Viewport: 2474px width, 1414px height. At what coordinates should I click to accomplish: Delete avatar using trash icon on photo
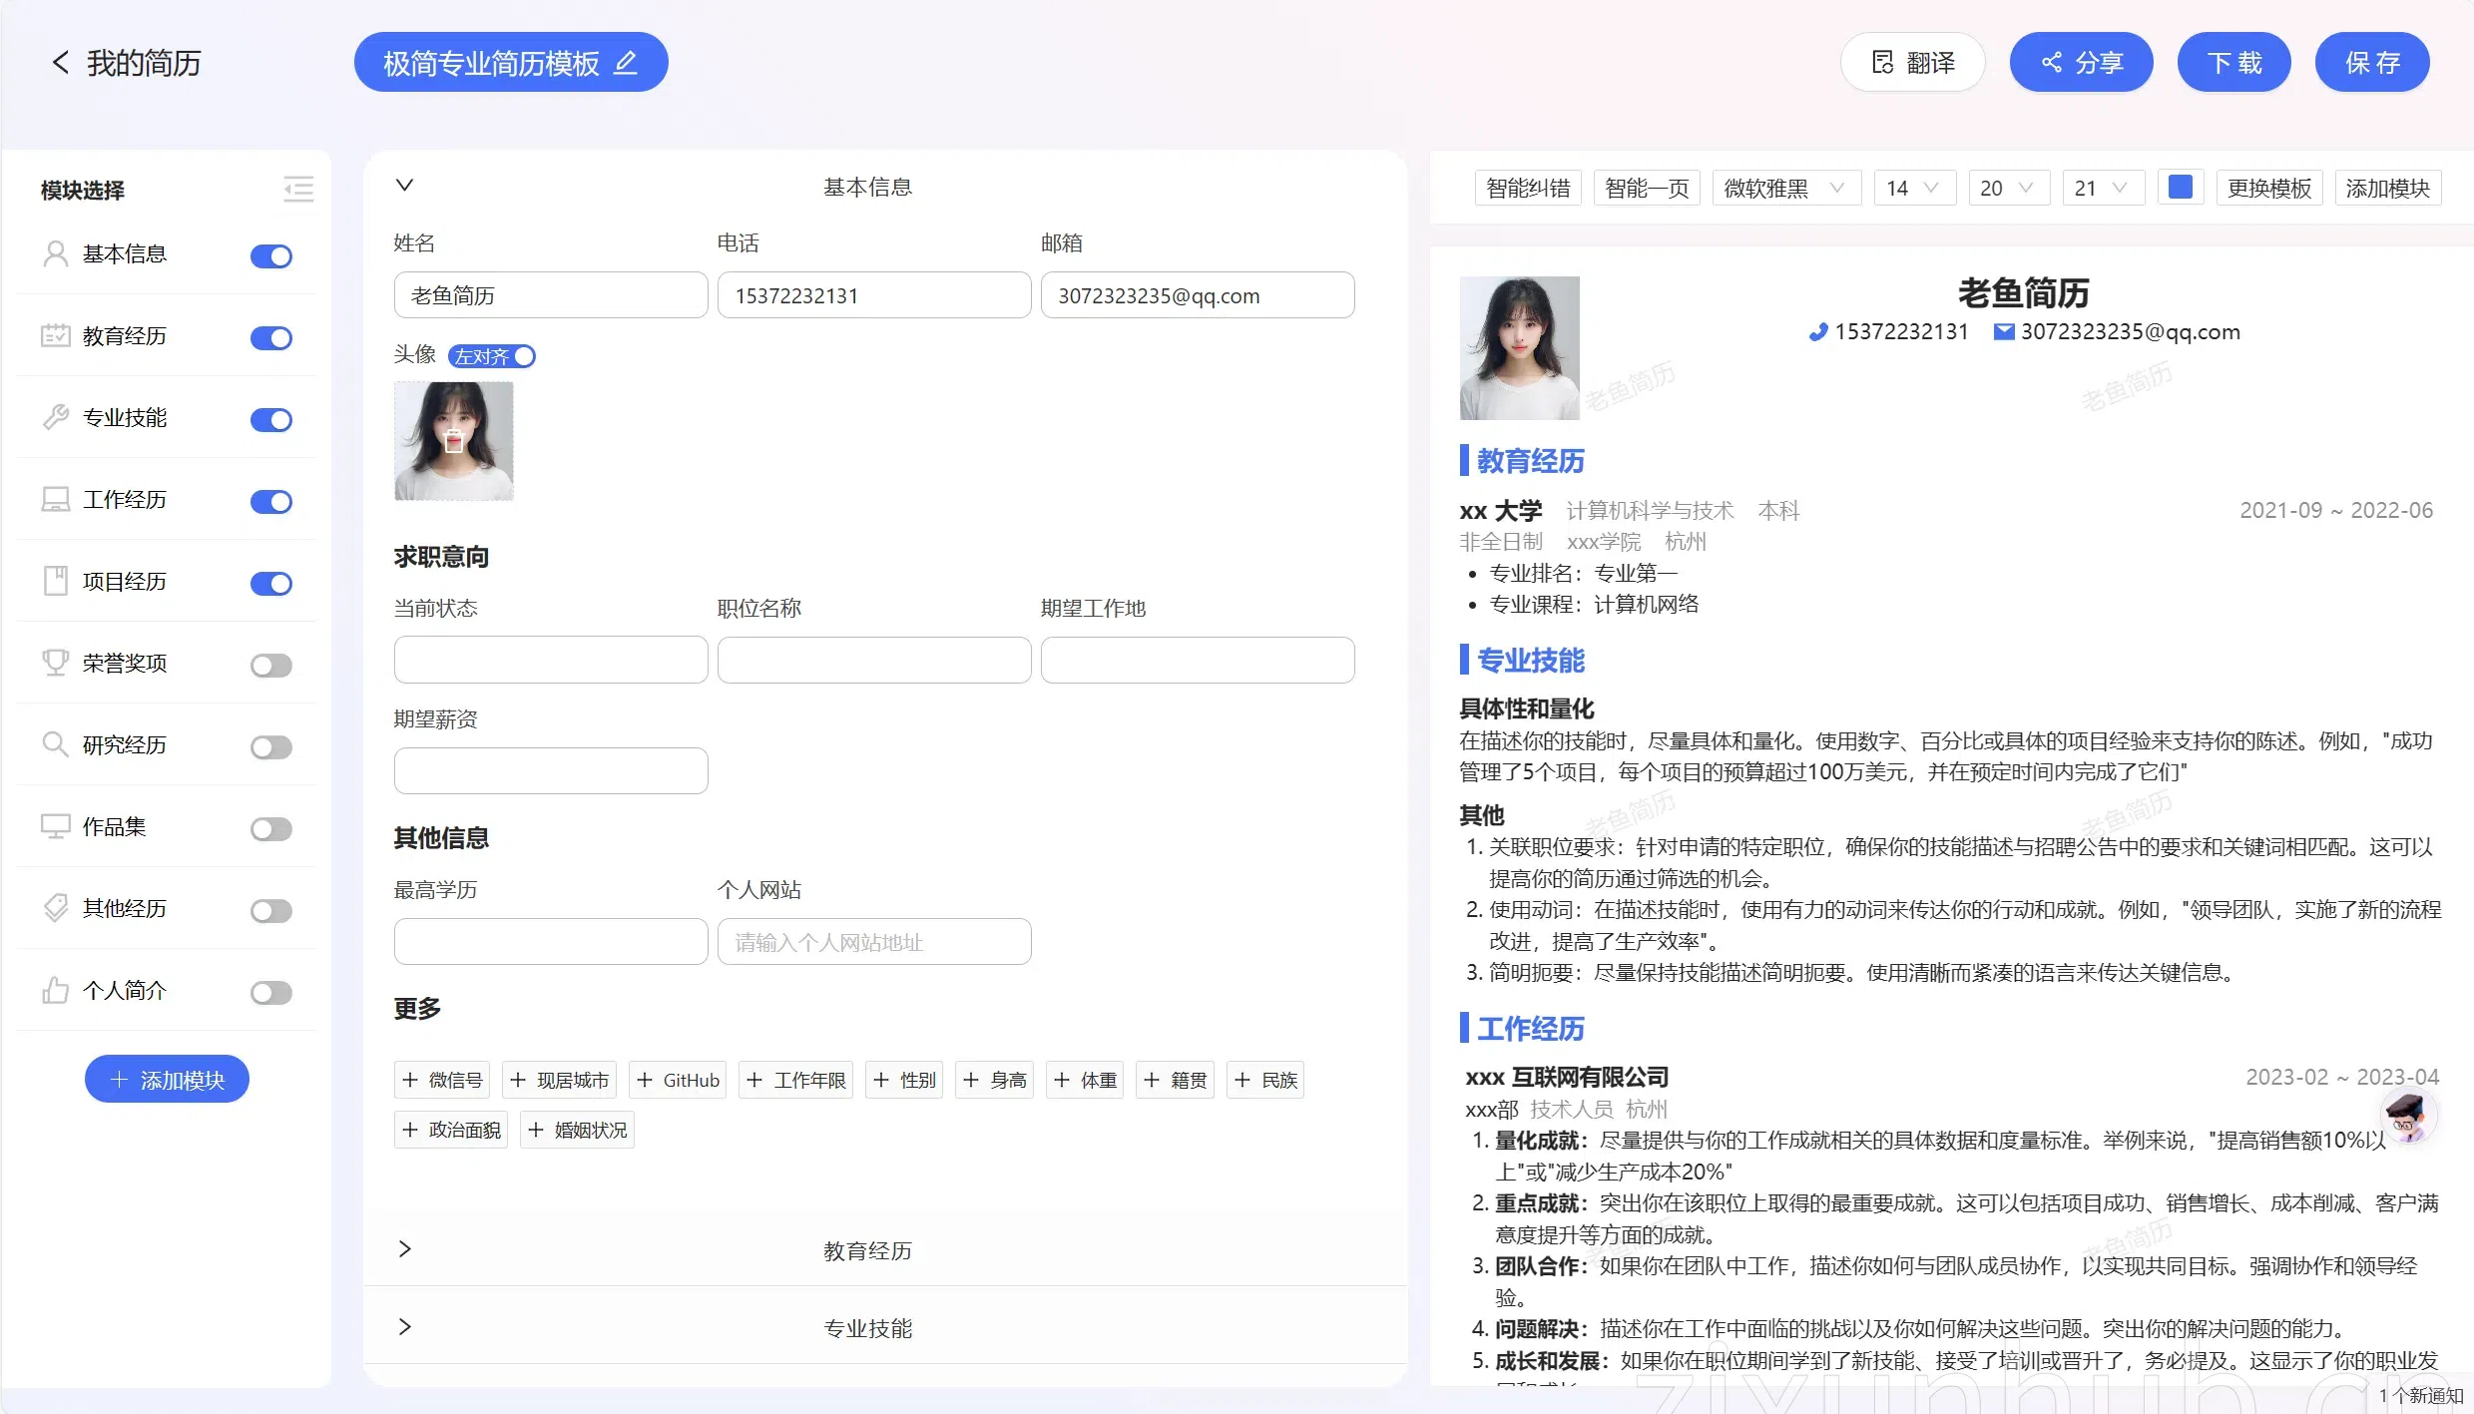point(454,441)
